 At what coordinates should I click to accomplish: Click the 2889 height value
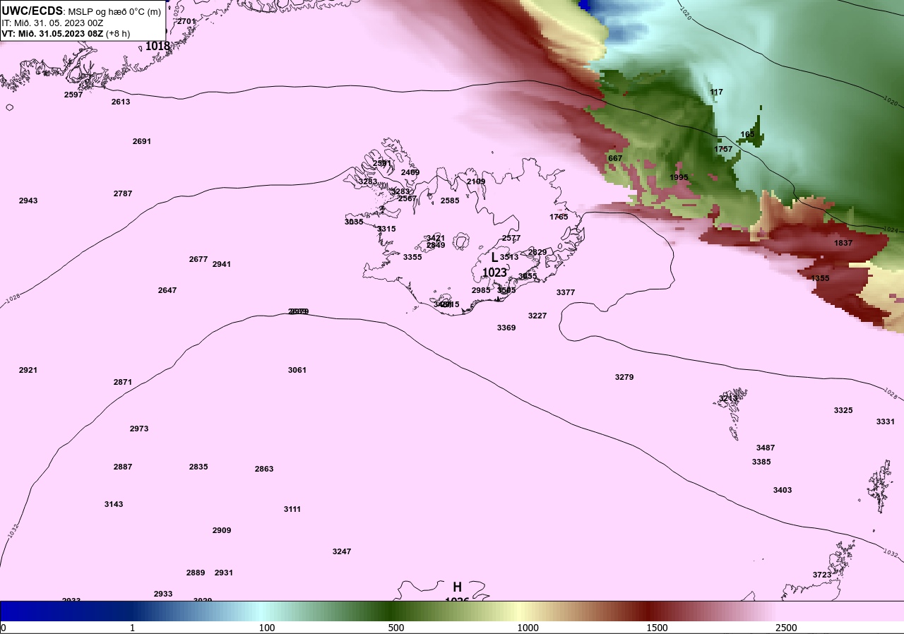pyautogui.click(x=196, y=573)
